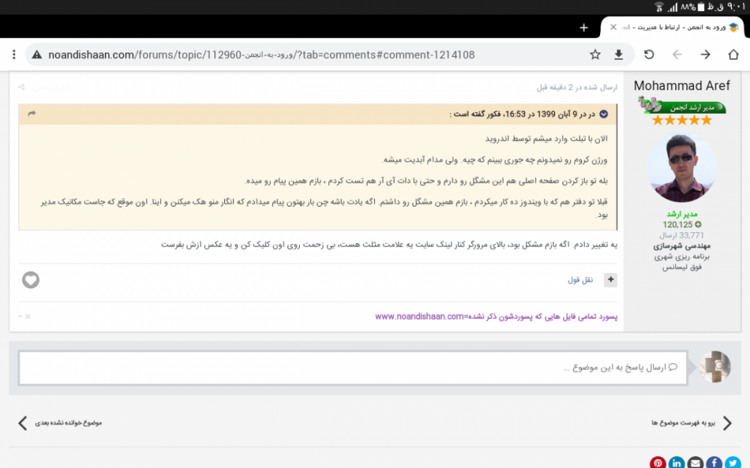Share the topic via the LinkedIn icon
This screenshot has width=750, height=468.
tap(676, 462)
